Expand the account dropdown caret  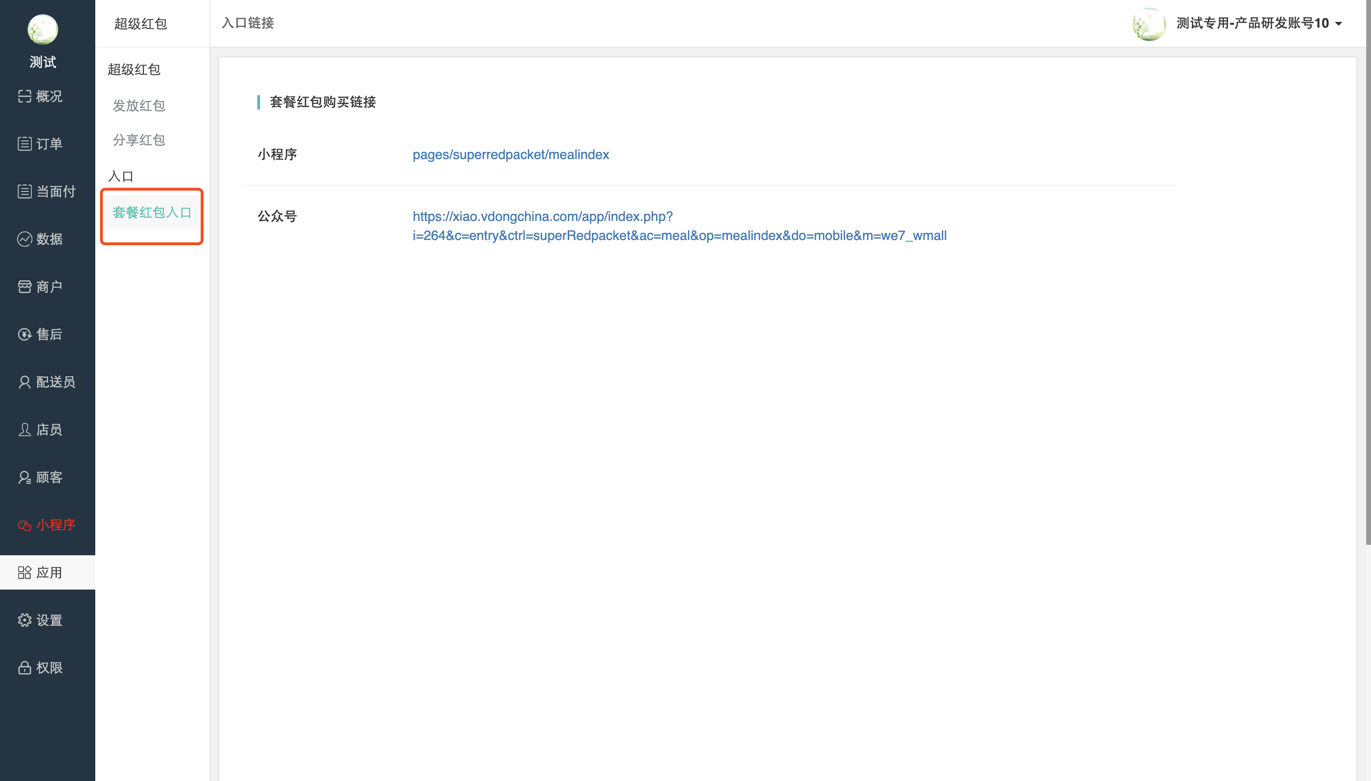pyautogui.click(x=1338, y=24)
